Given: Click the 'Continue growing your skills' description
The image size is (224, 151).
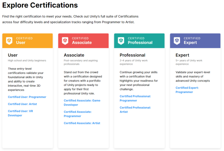Looking at the screenshot, I should [139, 81].
